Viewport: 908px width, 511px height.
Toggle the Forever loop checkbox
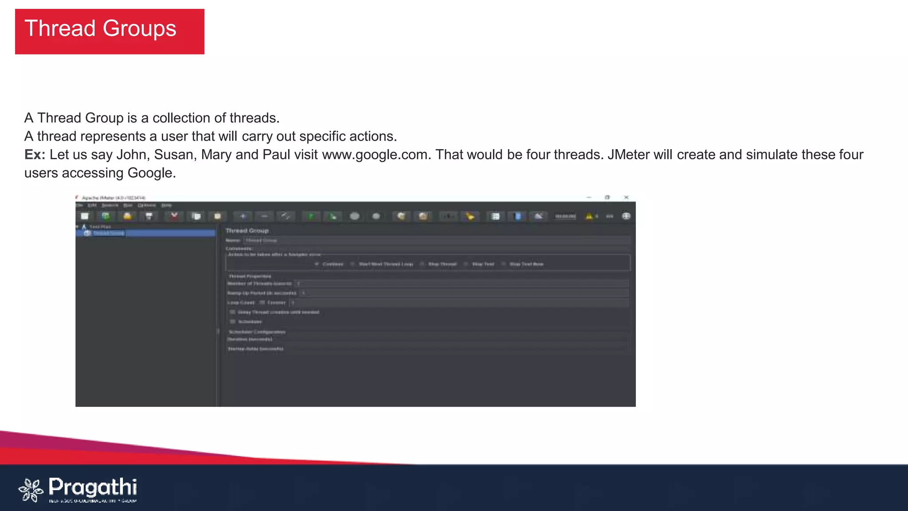262,303
